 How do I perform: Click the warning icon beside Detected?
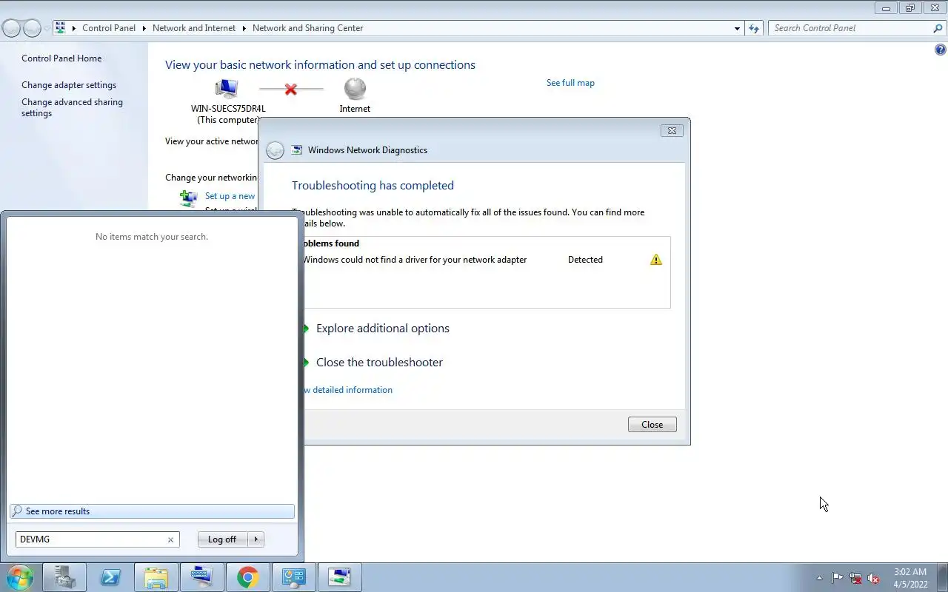tap(655, 260)
